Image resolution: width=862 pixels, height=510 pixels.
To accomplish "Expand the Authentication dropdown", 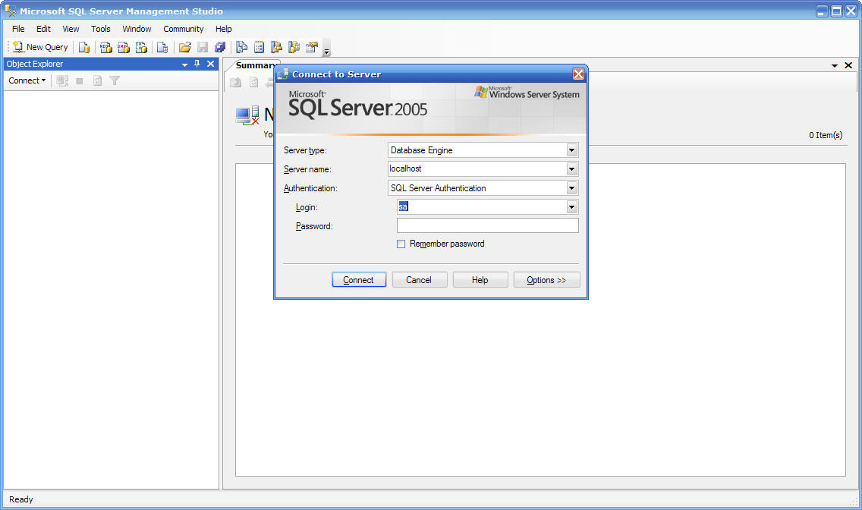I will [571, 188].
